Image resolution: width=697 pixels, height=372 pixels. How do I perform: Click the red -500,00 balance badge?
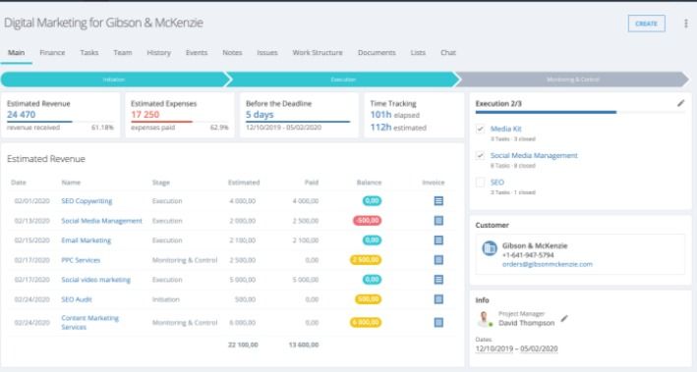click(367, 221)
